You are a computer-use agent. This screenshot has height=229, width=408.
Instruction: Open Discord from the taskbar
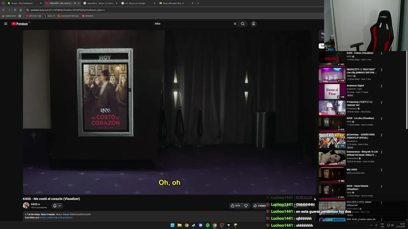pos(200,225)
